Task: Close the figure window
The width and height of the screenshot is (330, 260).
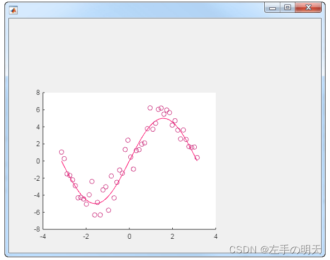Action: (308, 8)
